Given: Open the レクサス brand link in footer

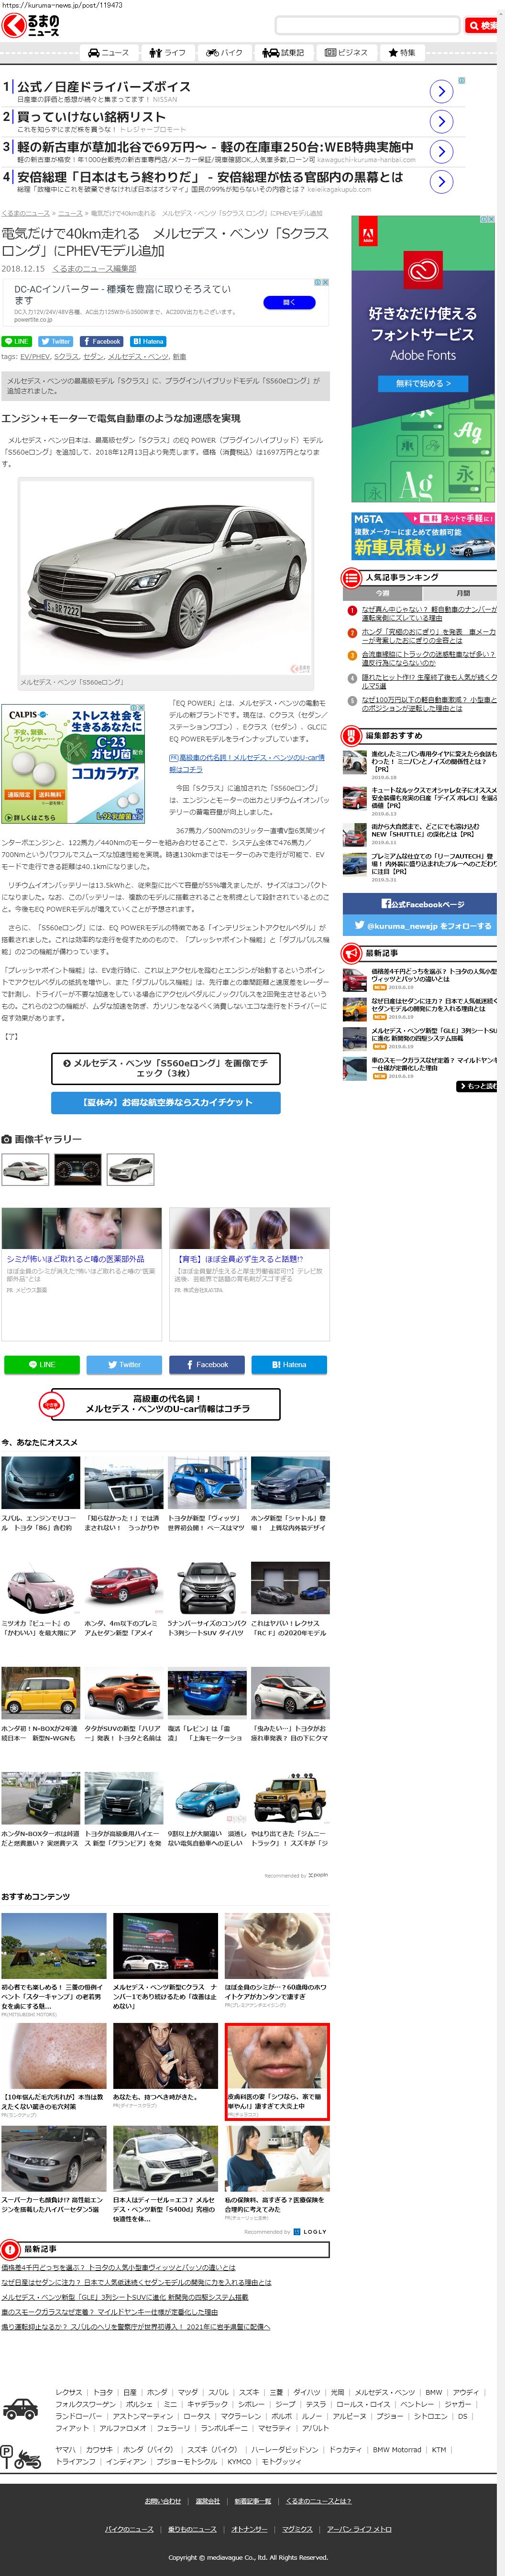Looking at the screenshot, I should pos(69,2393).
